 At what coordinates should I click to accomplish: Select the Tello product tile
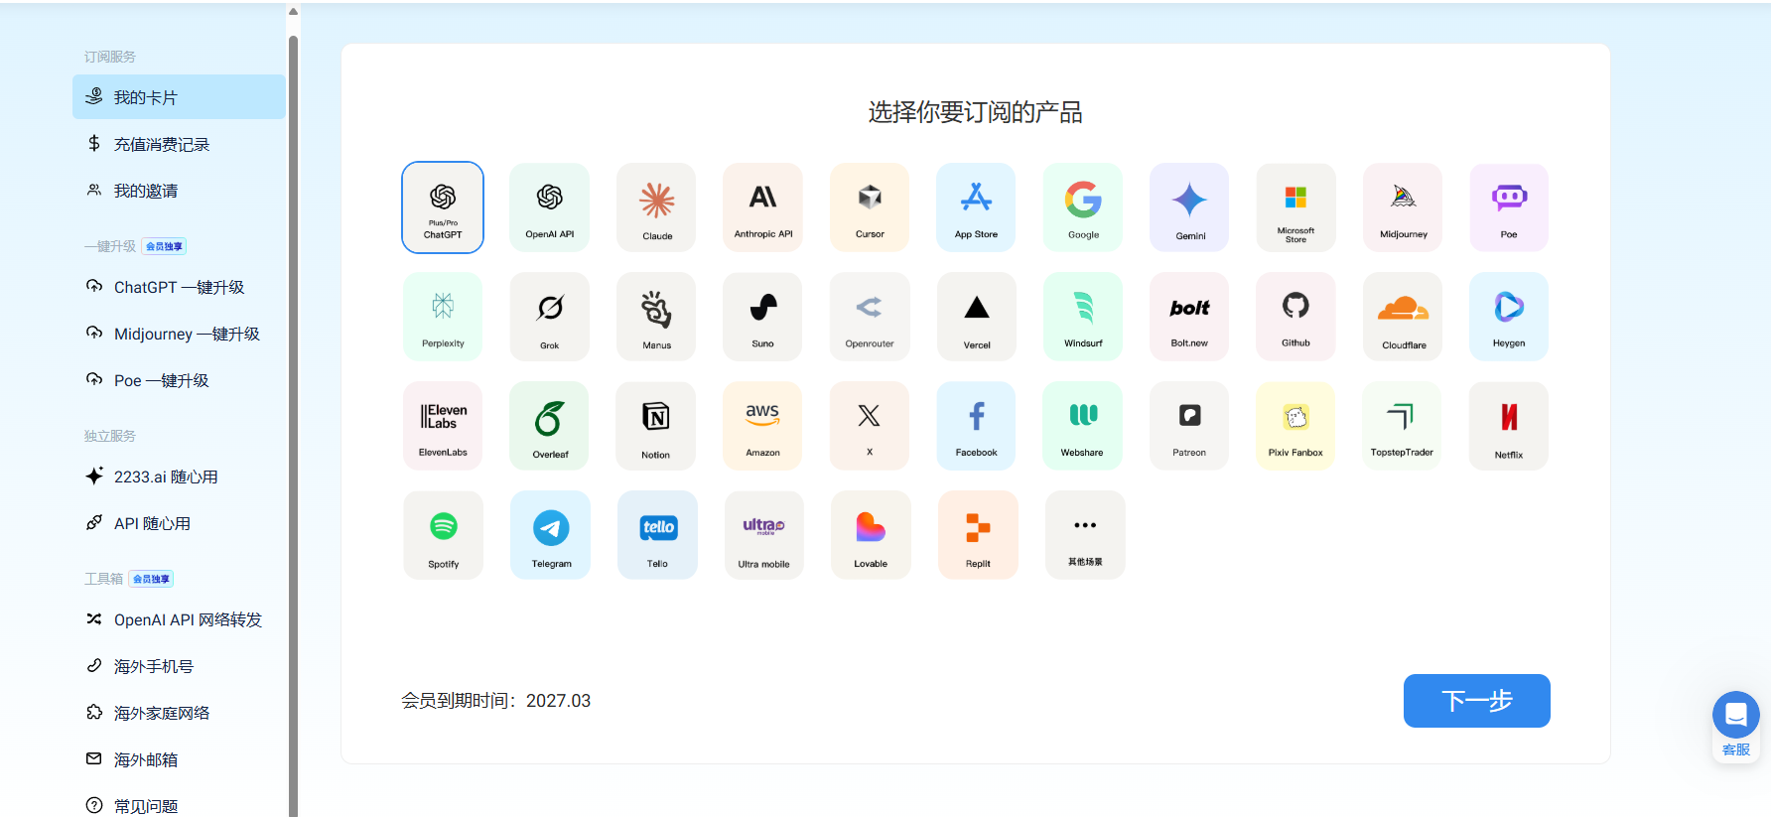coord(657,535)
